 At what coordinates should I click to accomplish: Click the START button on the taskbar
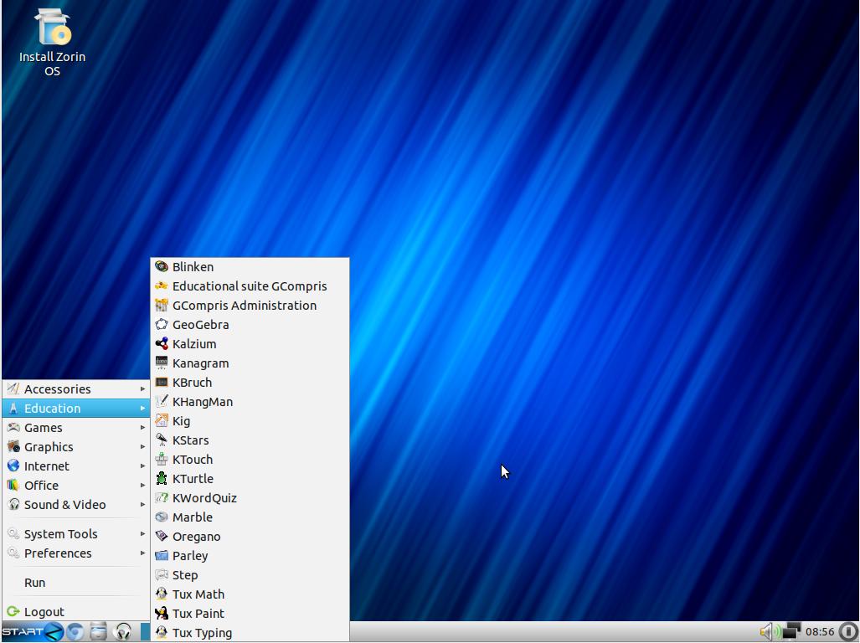click(x=23, y=631)
